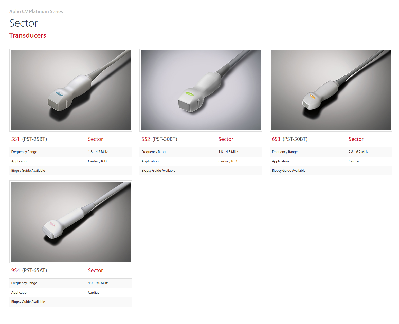Select the Aplio CV Platinum Series heading
Viewport: 399px width, 324px height.
(x=36, y=11)
